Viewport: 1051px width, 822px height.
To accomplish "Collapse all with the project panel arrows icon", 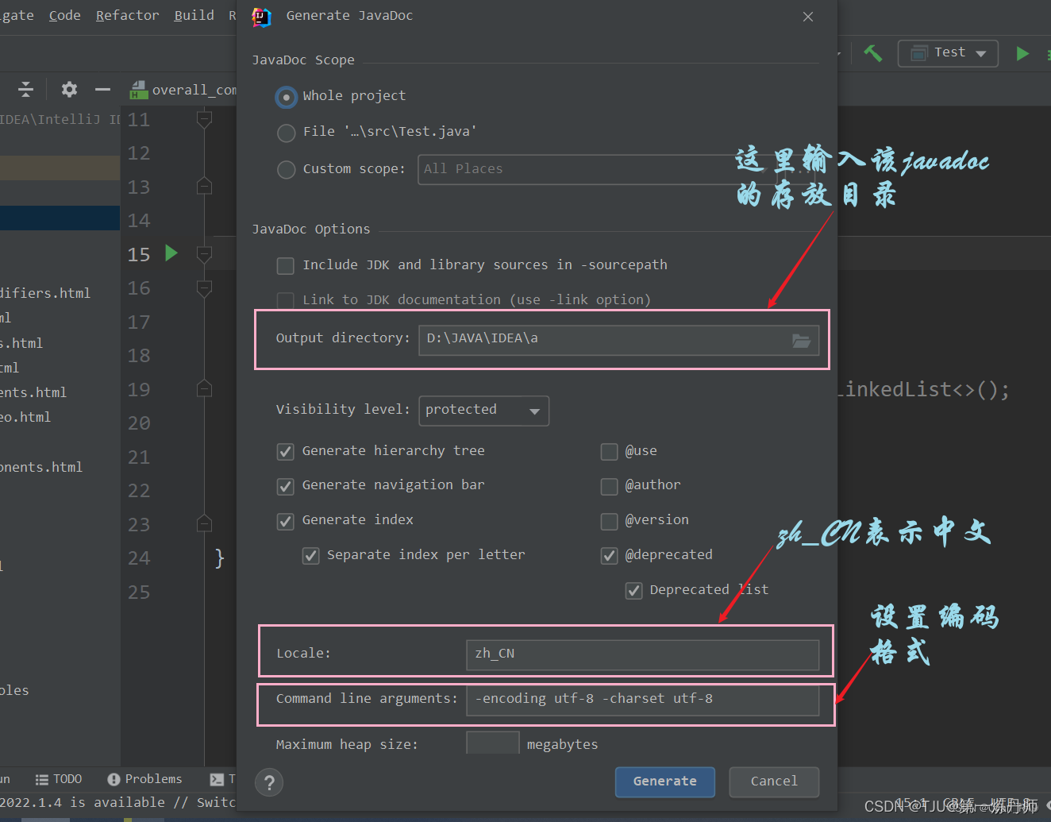I will coord(25,89).
